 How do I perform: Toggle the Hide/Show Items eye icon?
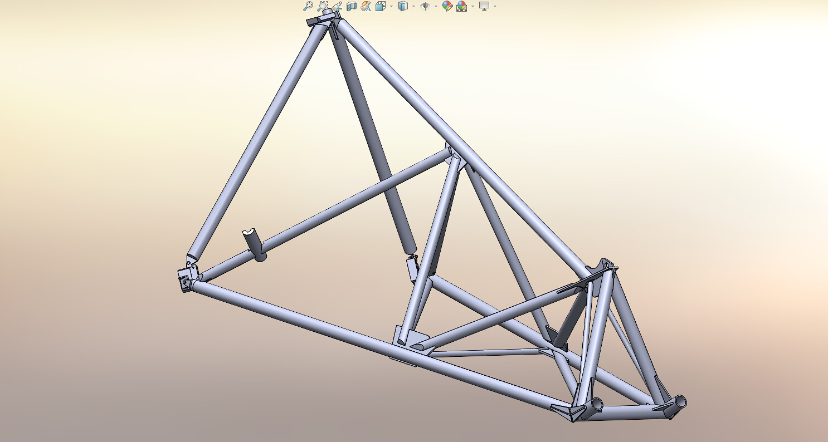[x=425, y=6]
